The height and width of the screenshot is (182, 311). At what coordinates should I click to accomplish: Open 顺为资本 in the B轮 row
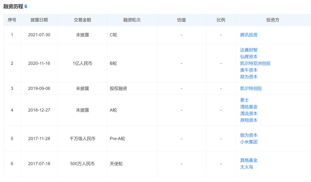tap(249, 77)
